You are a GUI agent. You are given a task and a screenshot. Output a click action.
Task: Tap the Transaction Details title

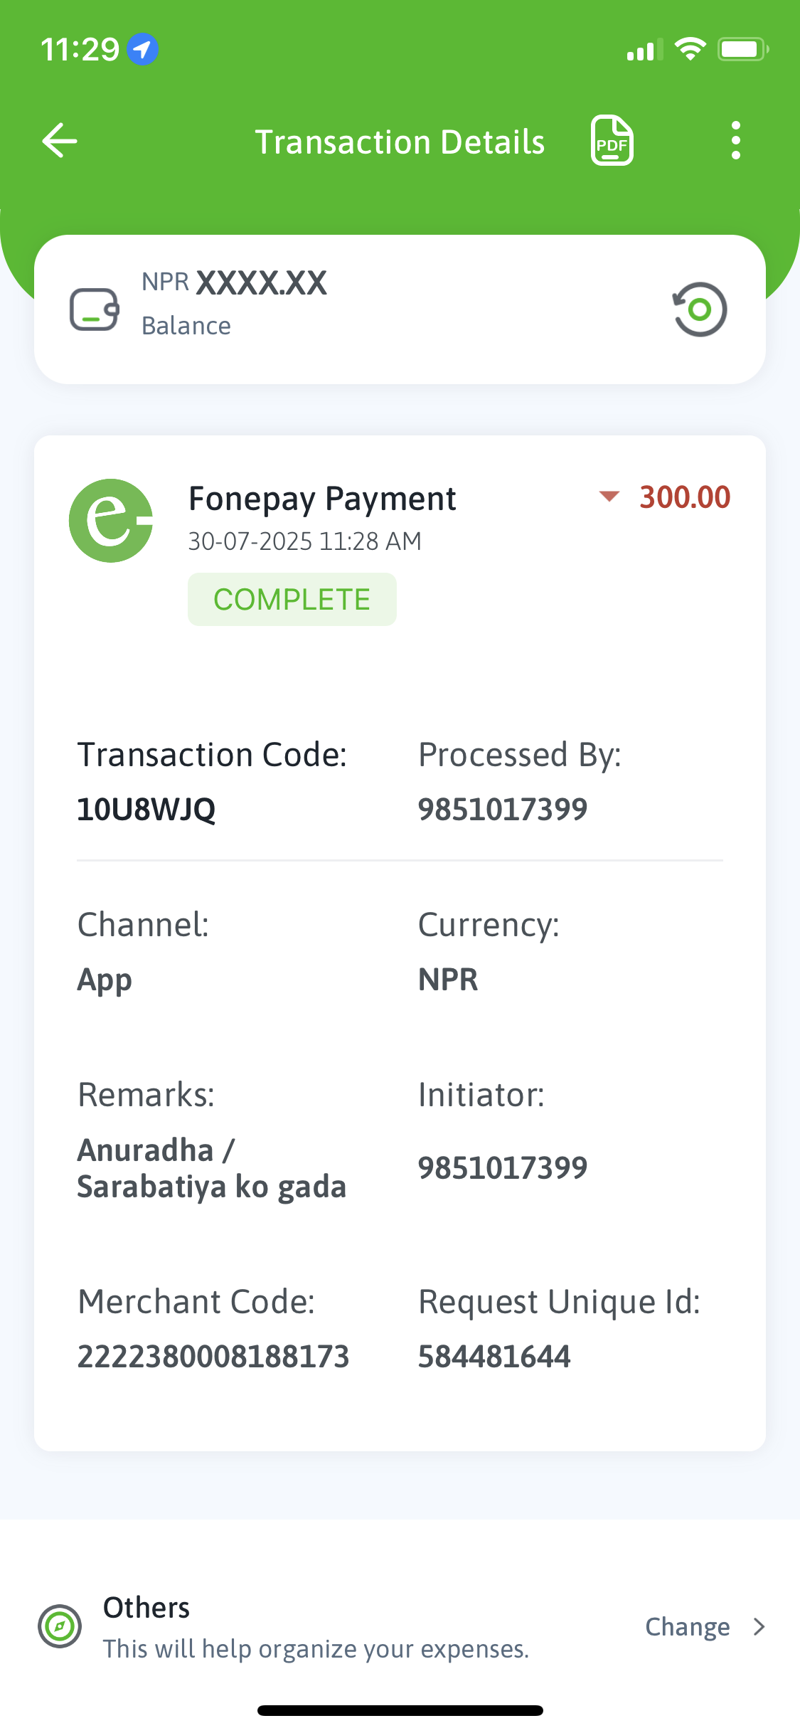400,142
